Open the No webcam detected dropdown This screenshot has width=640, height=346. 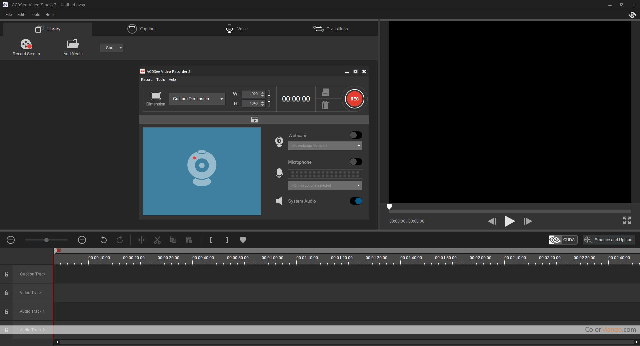click(325, 146)
